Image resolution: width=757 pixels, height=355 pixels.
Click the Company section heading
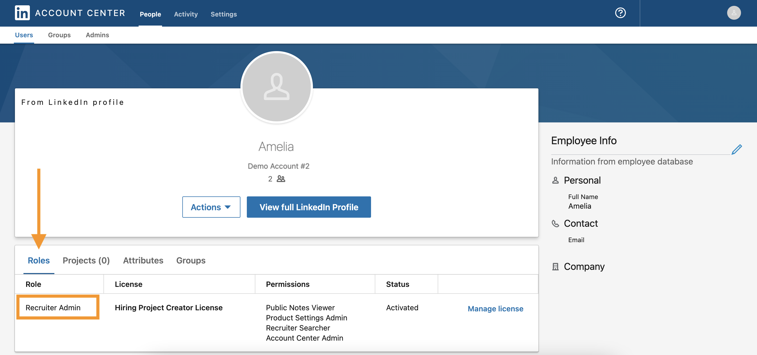584,266
